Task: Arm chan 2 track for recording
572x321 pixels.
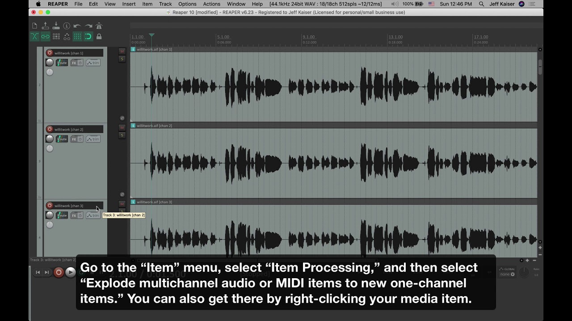Action: click(x=50, y=129)
